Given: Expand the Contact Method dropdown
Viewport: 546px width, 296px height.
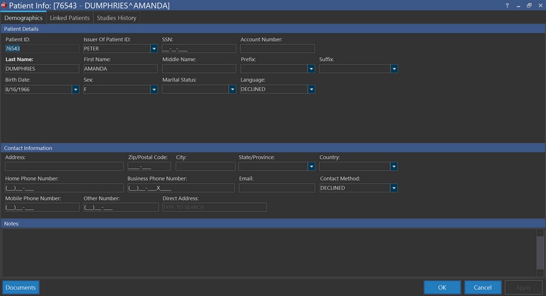Looking at the screenshot, I should pos(394,188).
